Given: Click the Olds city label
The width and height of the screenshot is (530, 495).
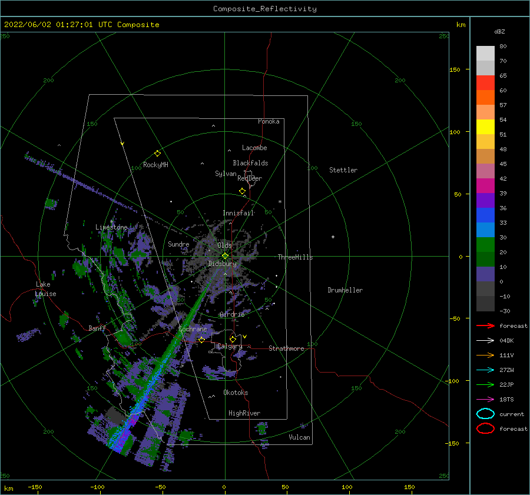Looking at the screenshot, I should tap(224, 245).
